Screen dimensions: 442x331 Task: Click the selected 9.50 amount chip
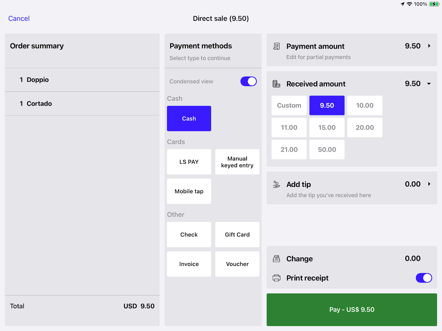point(327,105)
